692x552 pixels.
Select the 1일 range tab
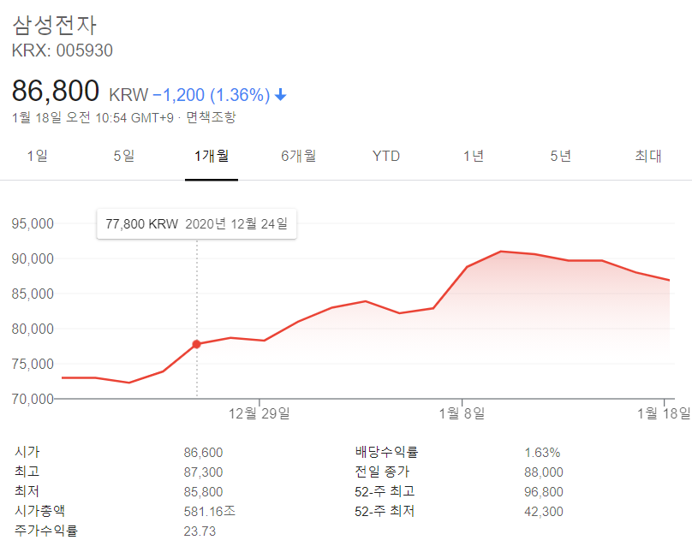38,156
